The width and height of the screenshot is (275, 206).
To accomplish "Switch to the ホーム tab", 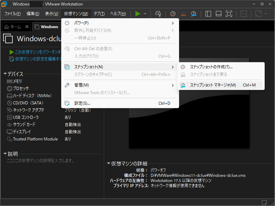I will (15, 27).
